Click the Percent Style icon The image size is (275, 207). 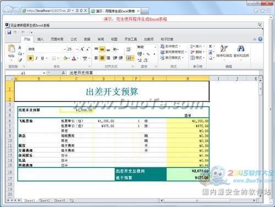(148, 54)
